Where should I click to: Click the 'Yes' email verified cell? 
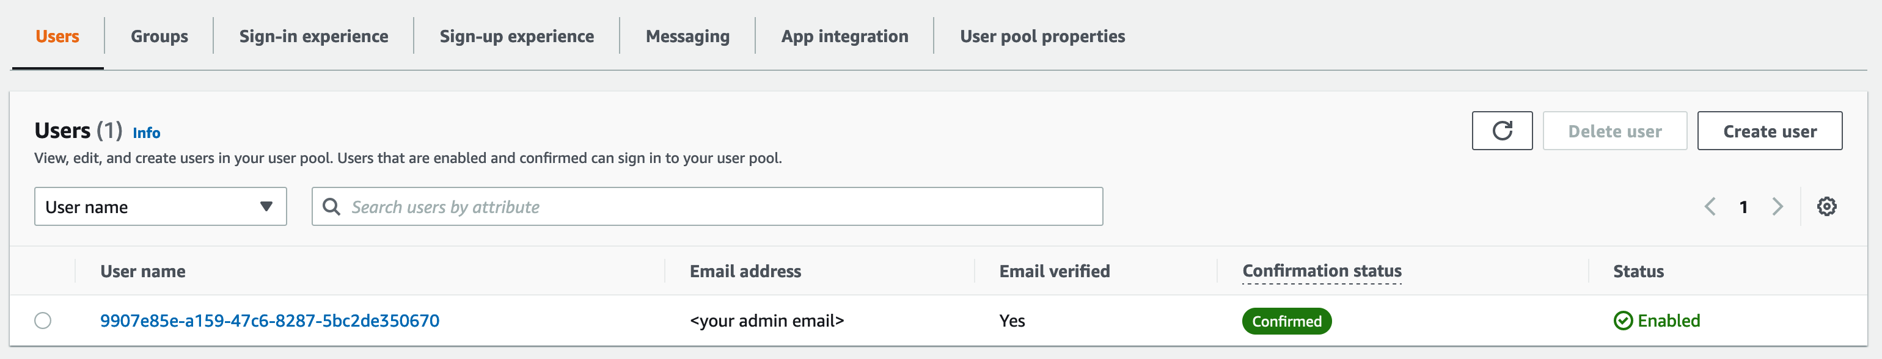(1012, 321)
